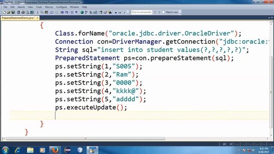Open Print Preview from the toolbar
The width and height of the screenshot is (274, 154).
coord(27,12)
